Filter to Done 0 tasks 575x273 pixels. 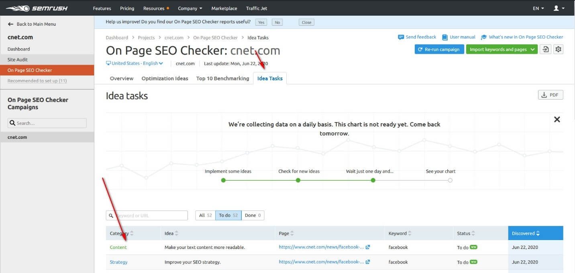click(x=253, y=216)
